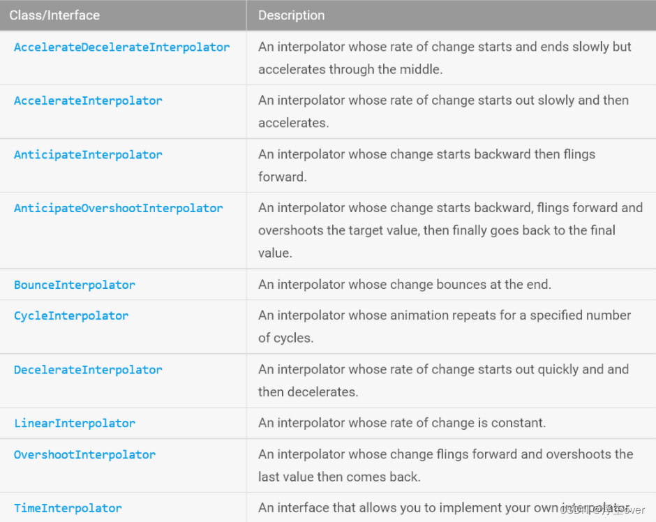
Task: Go to the OvershootInterpolator link
Action: [84, 454]
